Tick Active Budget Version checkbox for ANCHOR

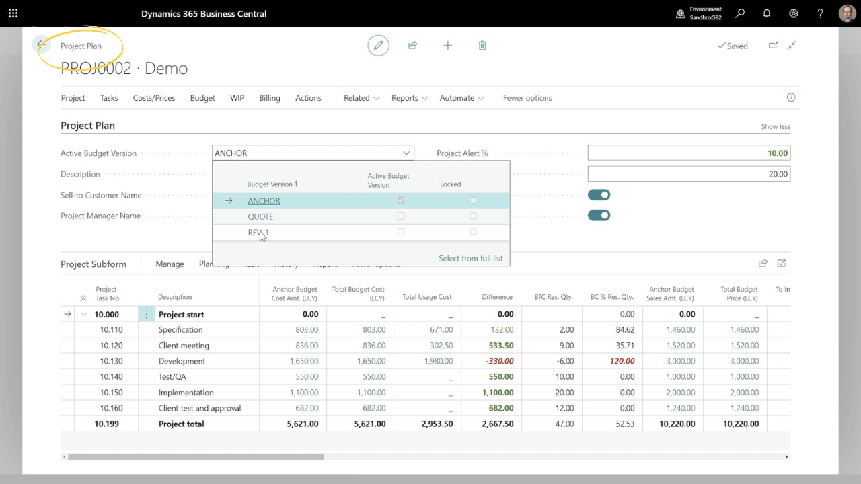401,200
